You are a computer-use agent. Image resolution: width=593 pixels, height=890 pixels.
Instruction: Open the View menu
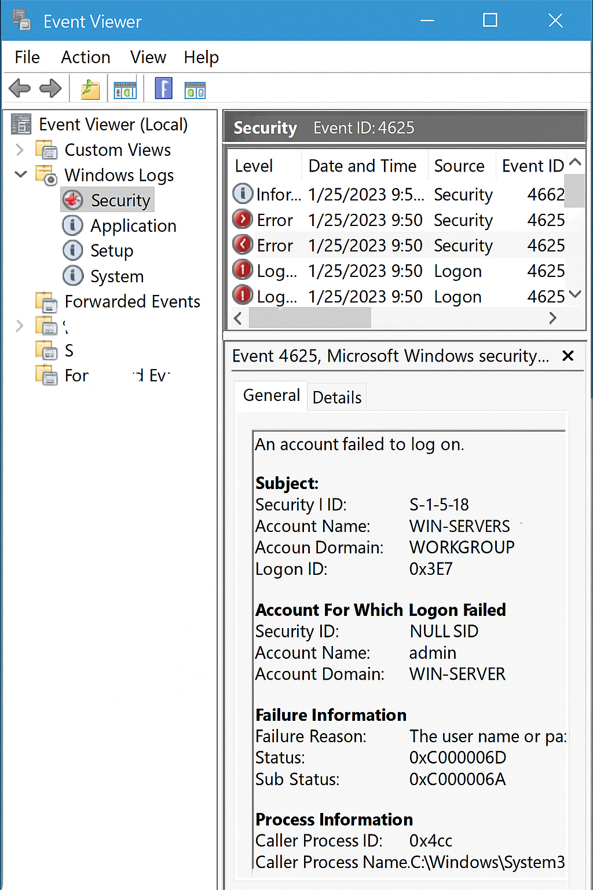[148, 57]
